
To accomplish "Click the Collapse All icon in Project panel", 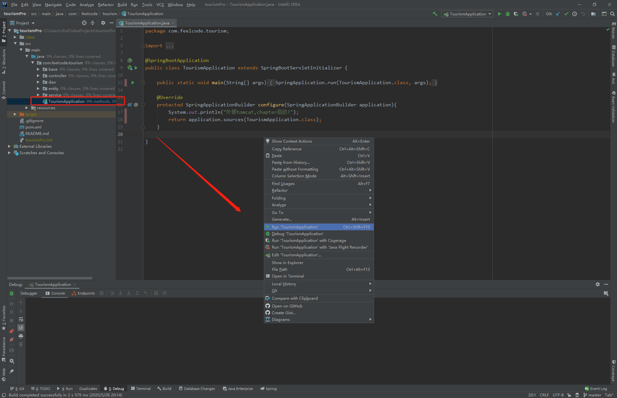I will [93, 23].
